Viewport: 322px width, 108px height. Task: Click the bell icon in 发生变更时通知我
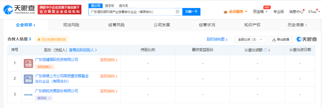(x=39, y=39)
